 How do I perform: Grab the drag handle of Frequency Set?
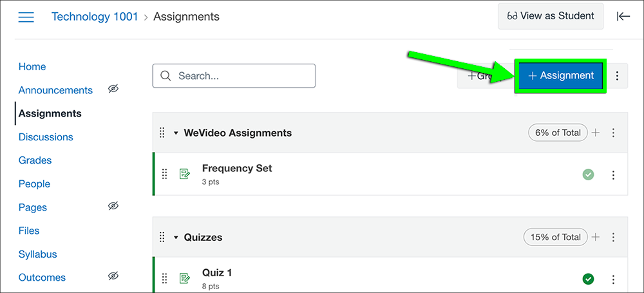tap(165, 175)
